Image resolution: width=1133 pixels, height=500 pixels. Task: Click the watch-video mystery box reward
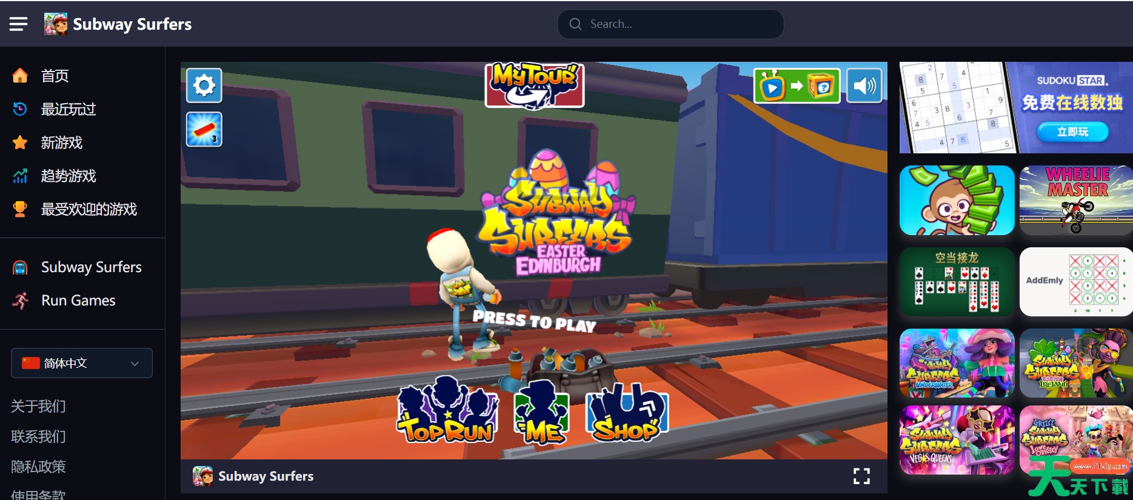[797, 86]
